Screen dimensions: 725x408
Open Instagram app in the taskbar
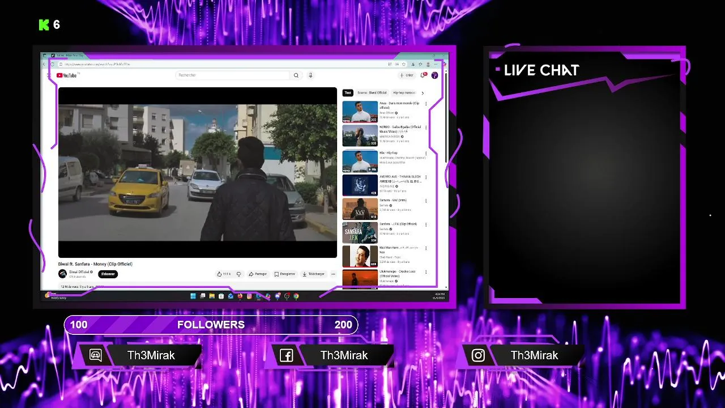(249, 296)
